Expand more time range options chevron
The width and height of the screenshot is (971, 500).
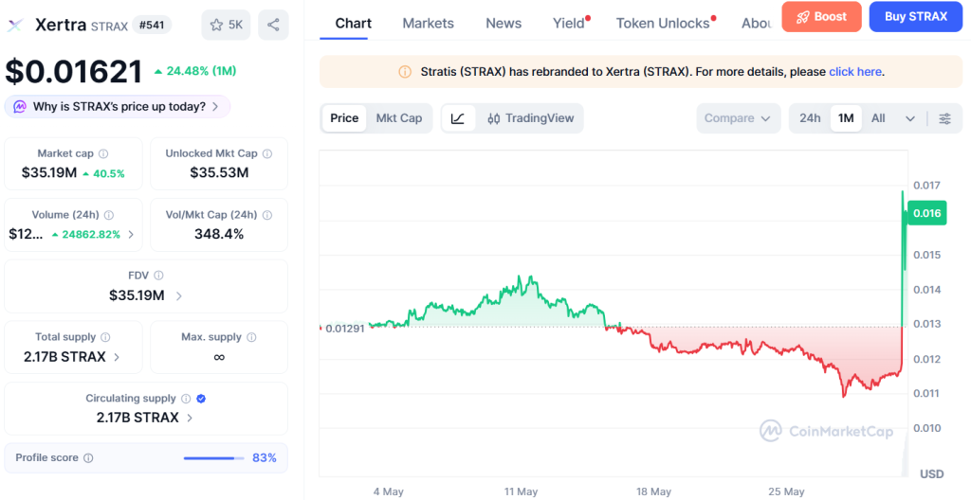pos(910,118)
